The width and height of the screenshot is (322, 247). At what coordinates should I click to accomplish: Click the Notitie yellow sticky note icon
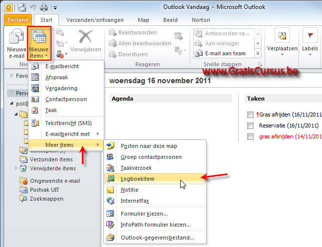(110, 190)
